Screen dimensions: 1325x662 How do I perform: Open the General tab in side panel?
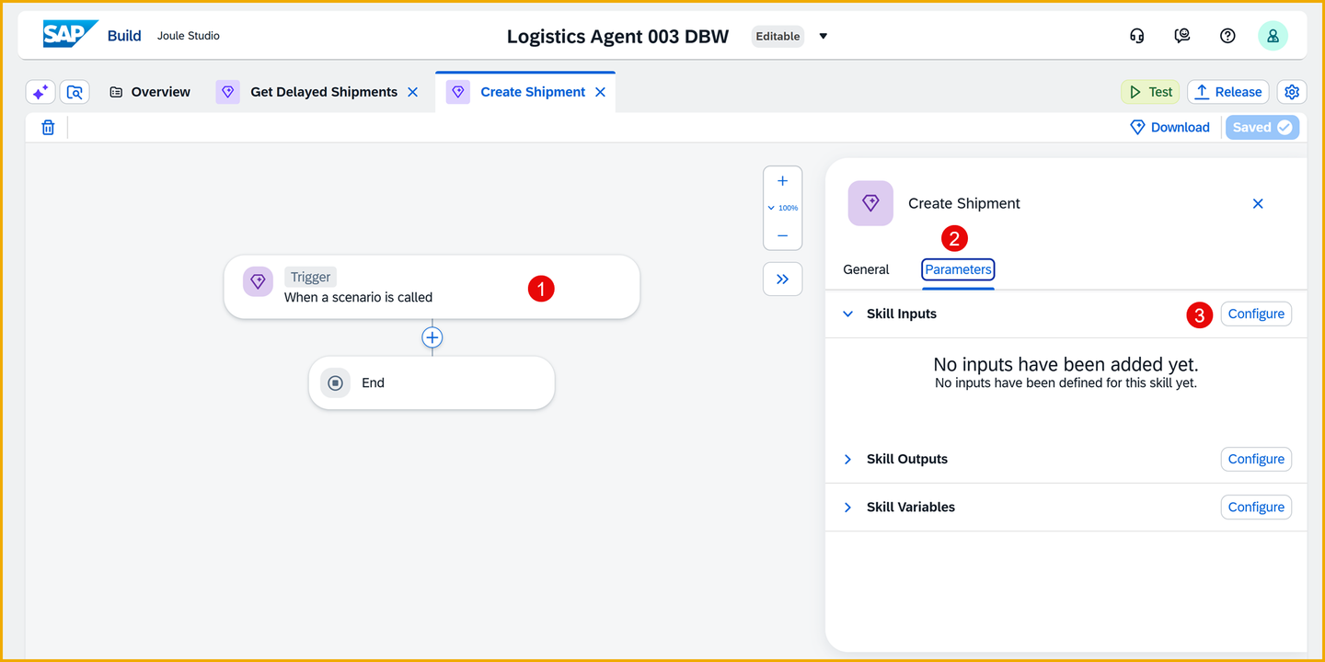point(866,269)
